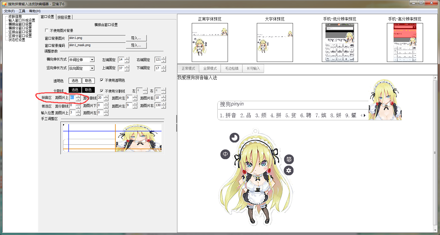The image size is (440, 235).
Task: Increase 拼音区 距分割线 value
Action: 106,96
